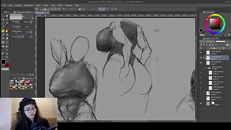Click the Scale/Rotate transform icon in command bar
Image resolution: width=231 pixels, height=130 pixels.
coord(83,9)
